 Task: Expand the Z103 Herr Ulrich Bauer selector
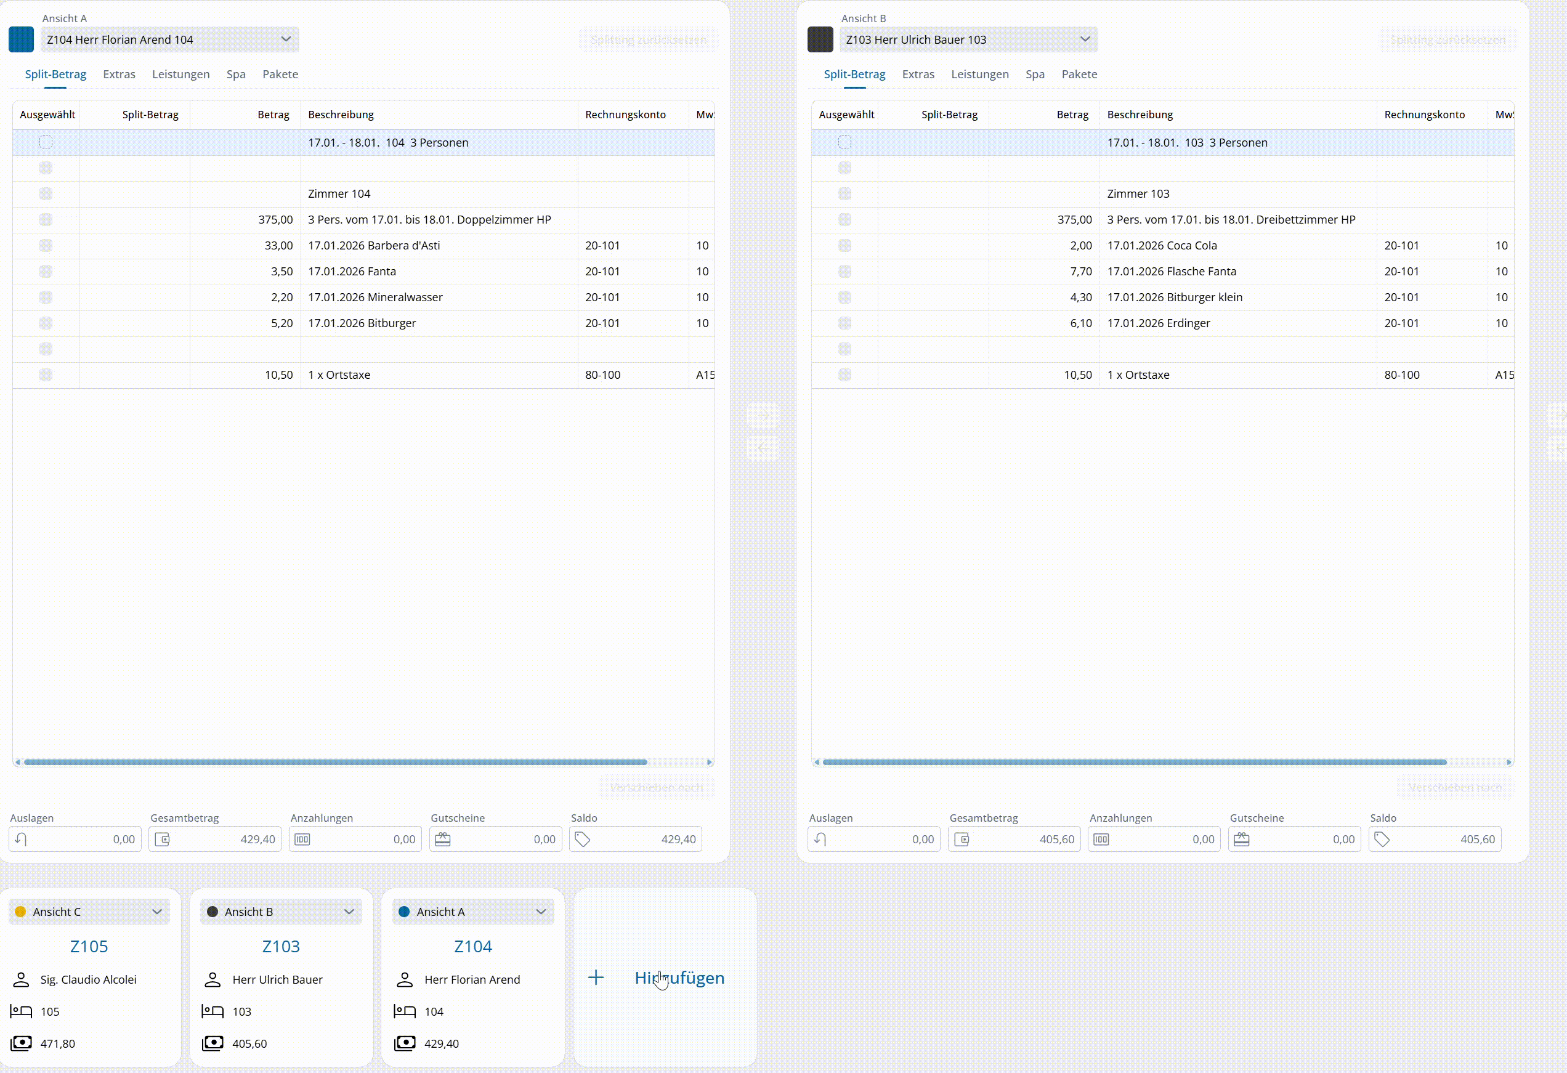[968, 40]
